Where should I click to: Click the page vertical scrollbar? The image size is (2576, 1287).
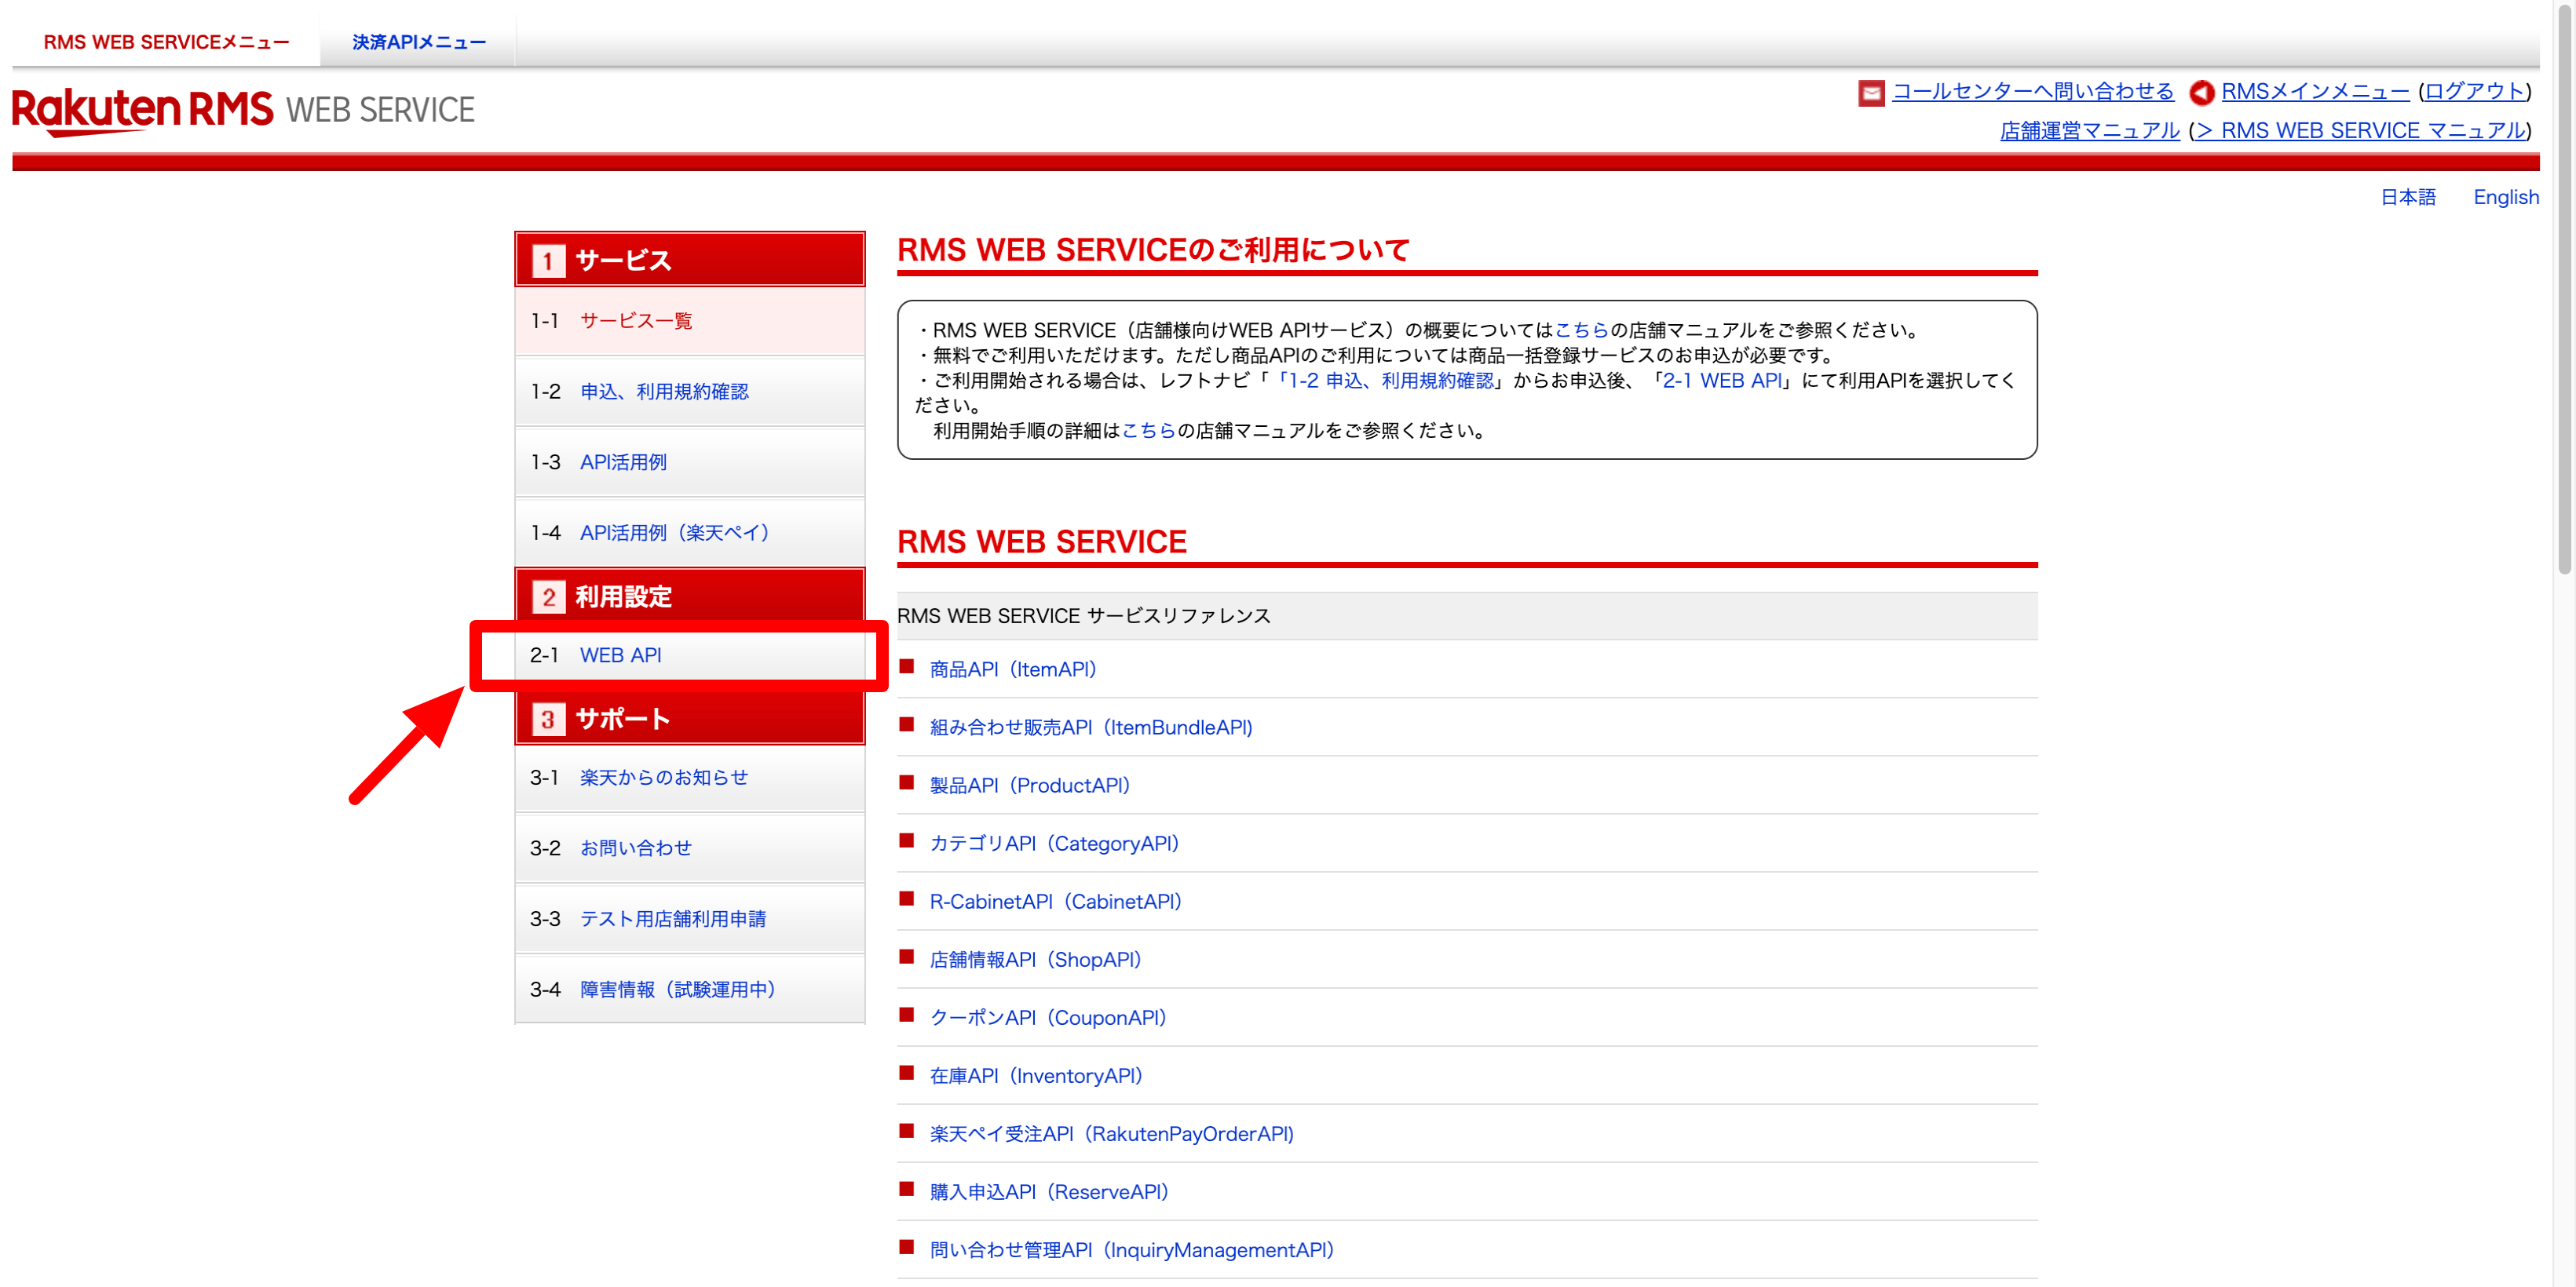tap(2565, 290)
